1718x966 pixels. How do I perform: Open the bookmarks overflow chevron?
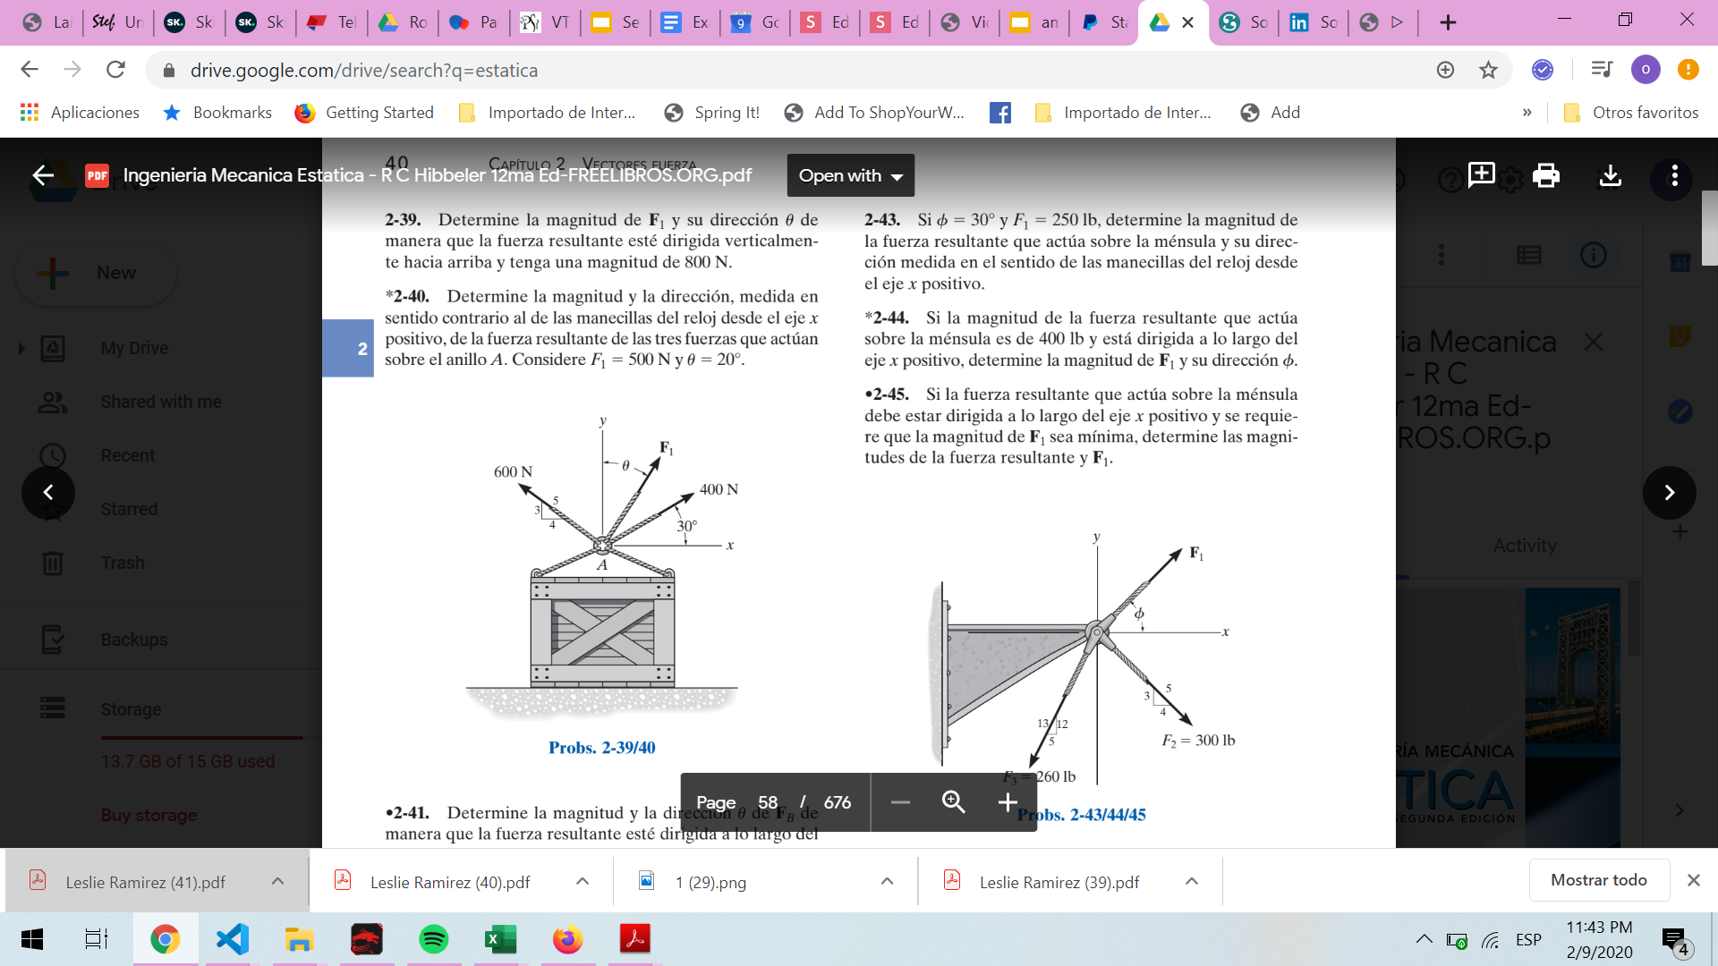click(x=1527, y=113)
